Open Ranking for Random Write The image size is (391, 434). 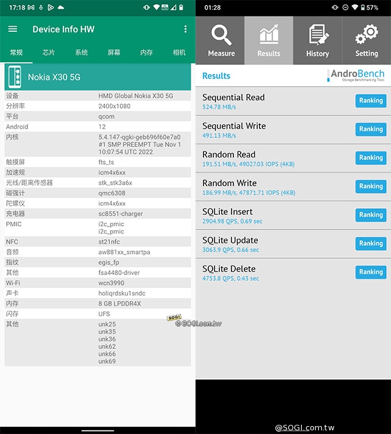[x=371, y=186]
